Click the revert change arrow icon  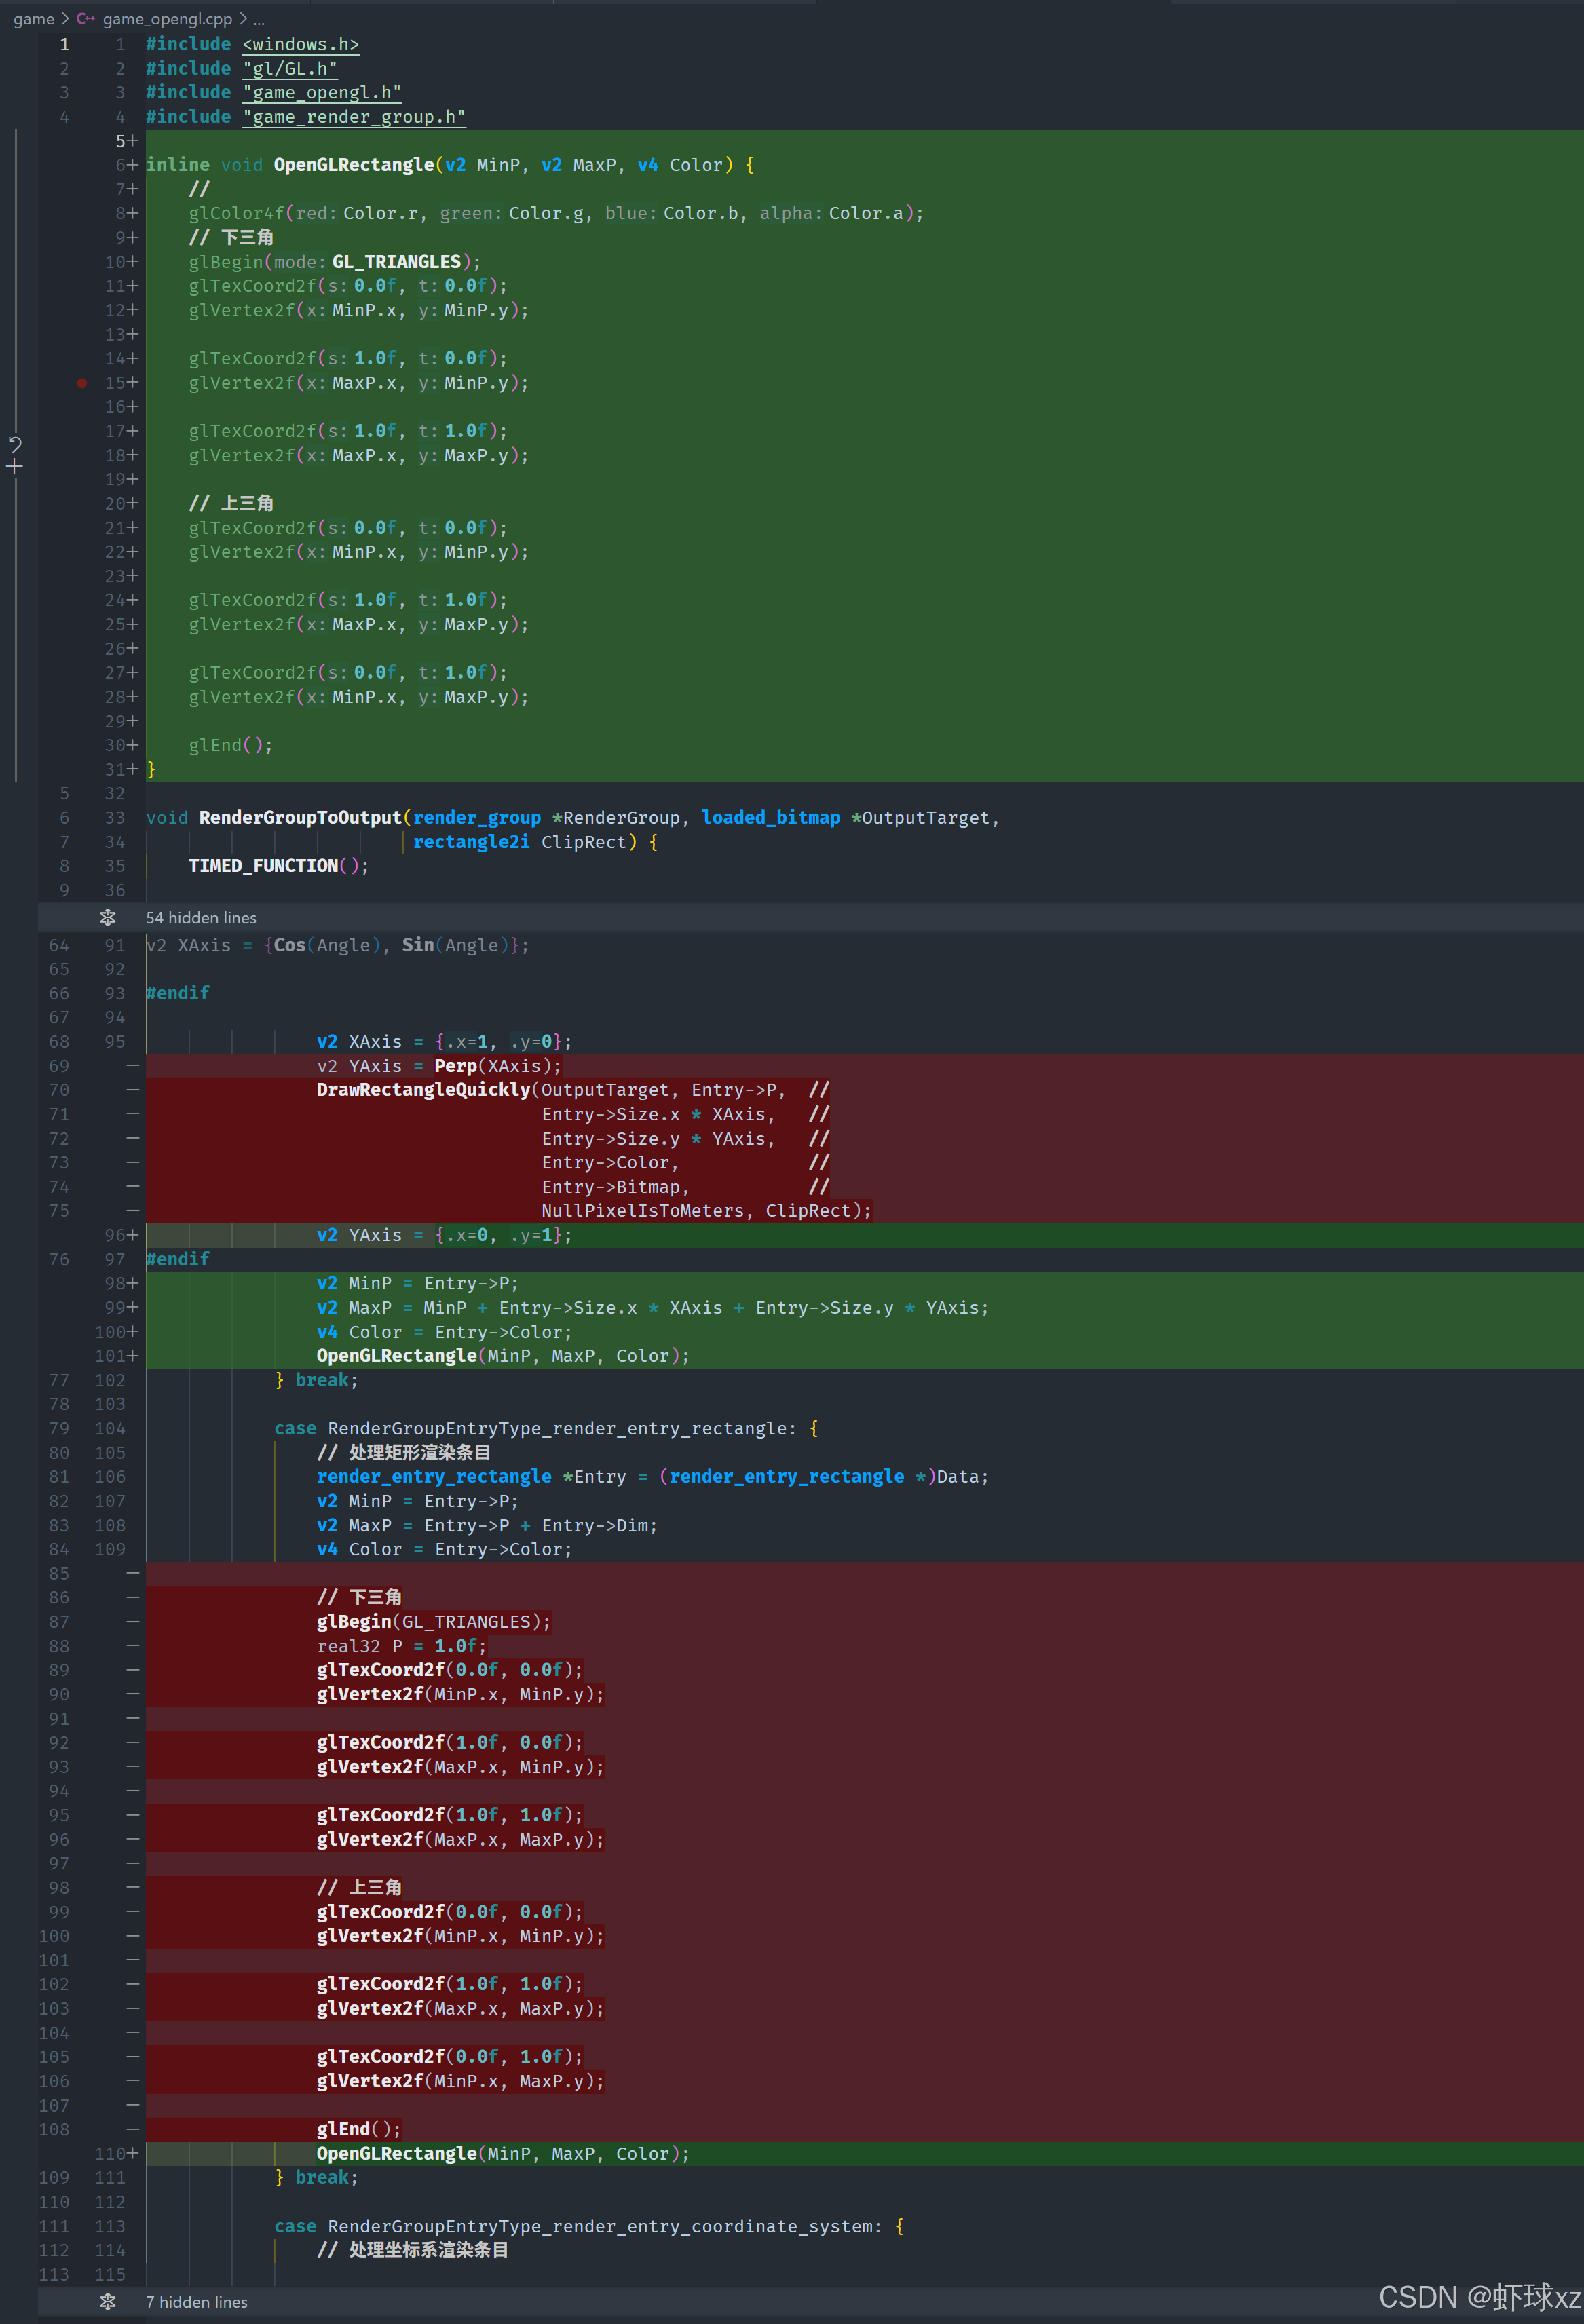(x=15, y=443)
